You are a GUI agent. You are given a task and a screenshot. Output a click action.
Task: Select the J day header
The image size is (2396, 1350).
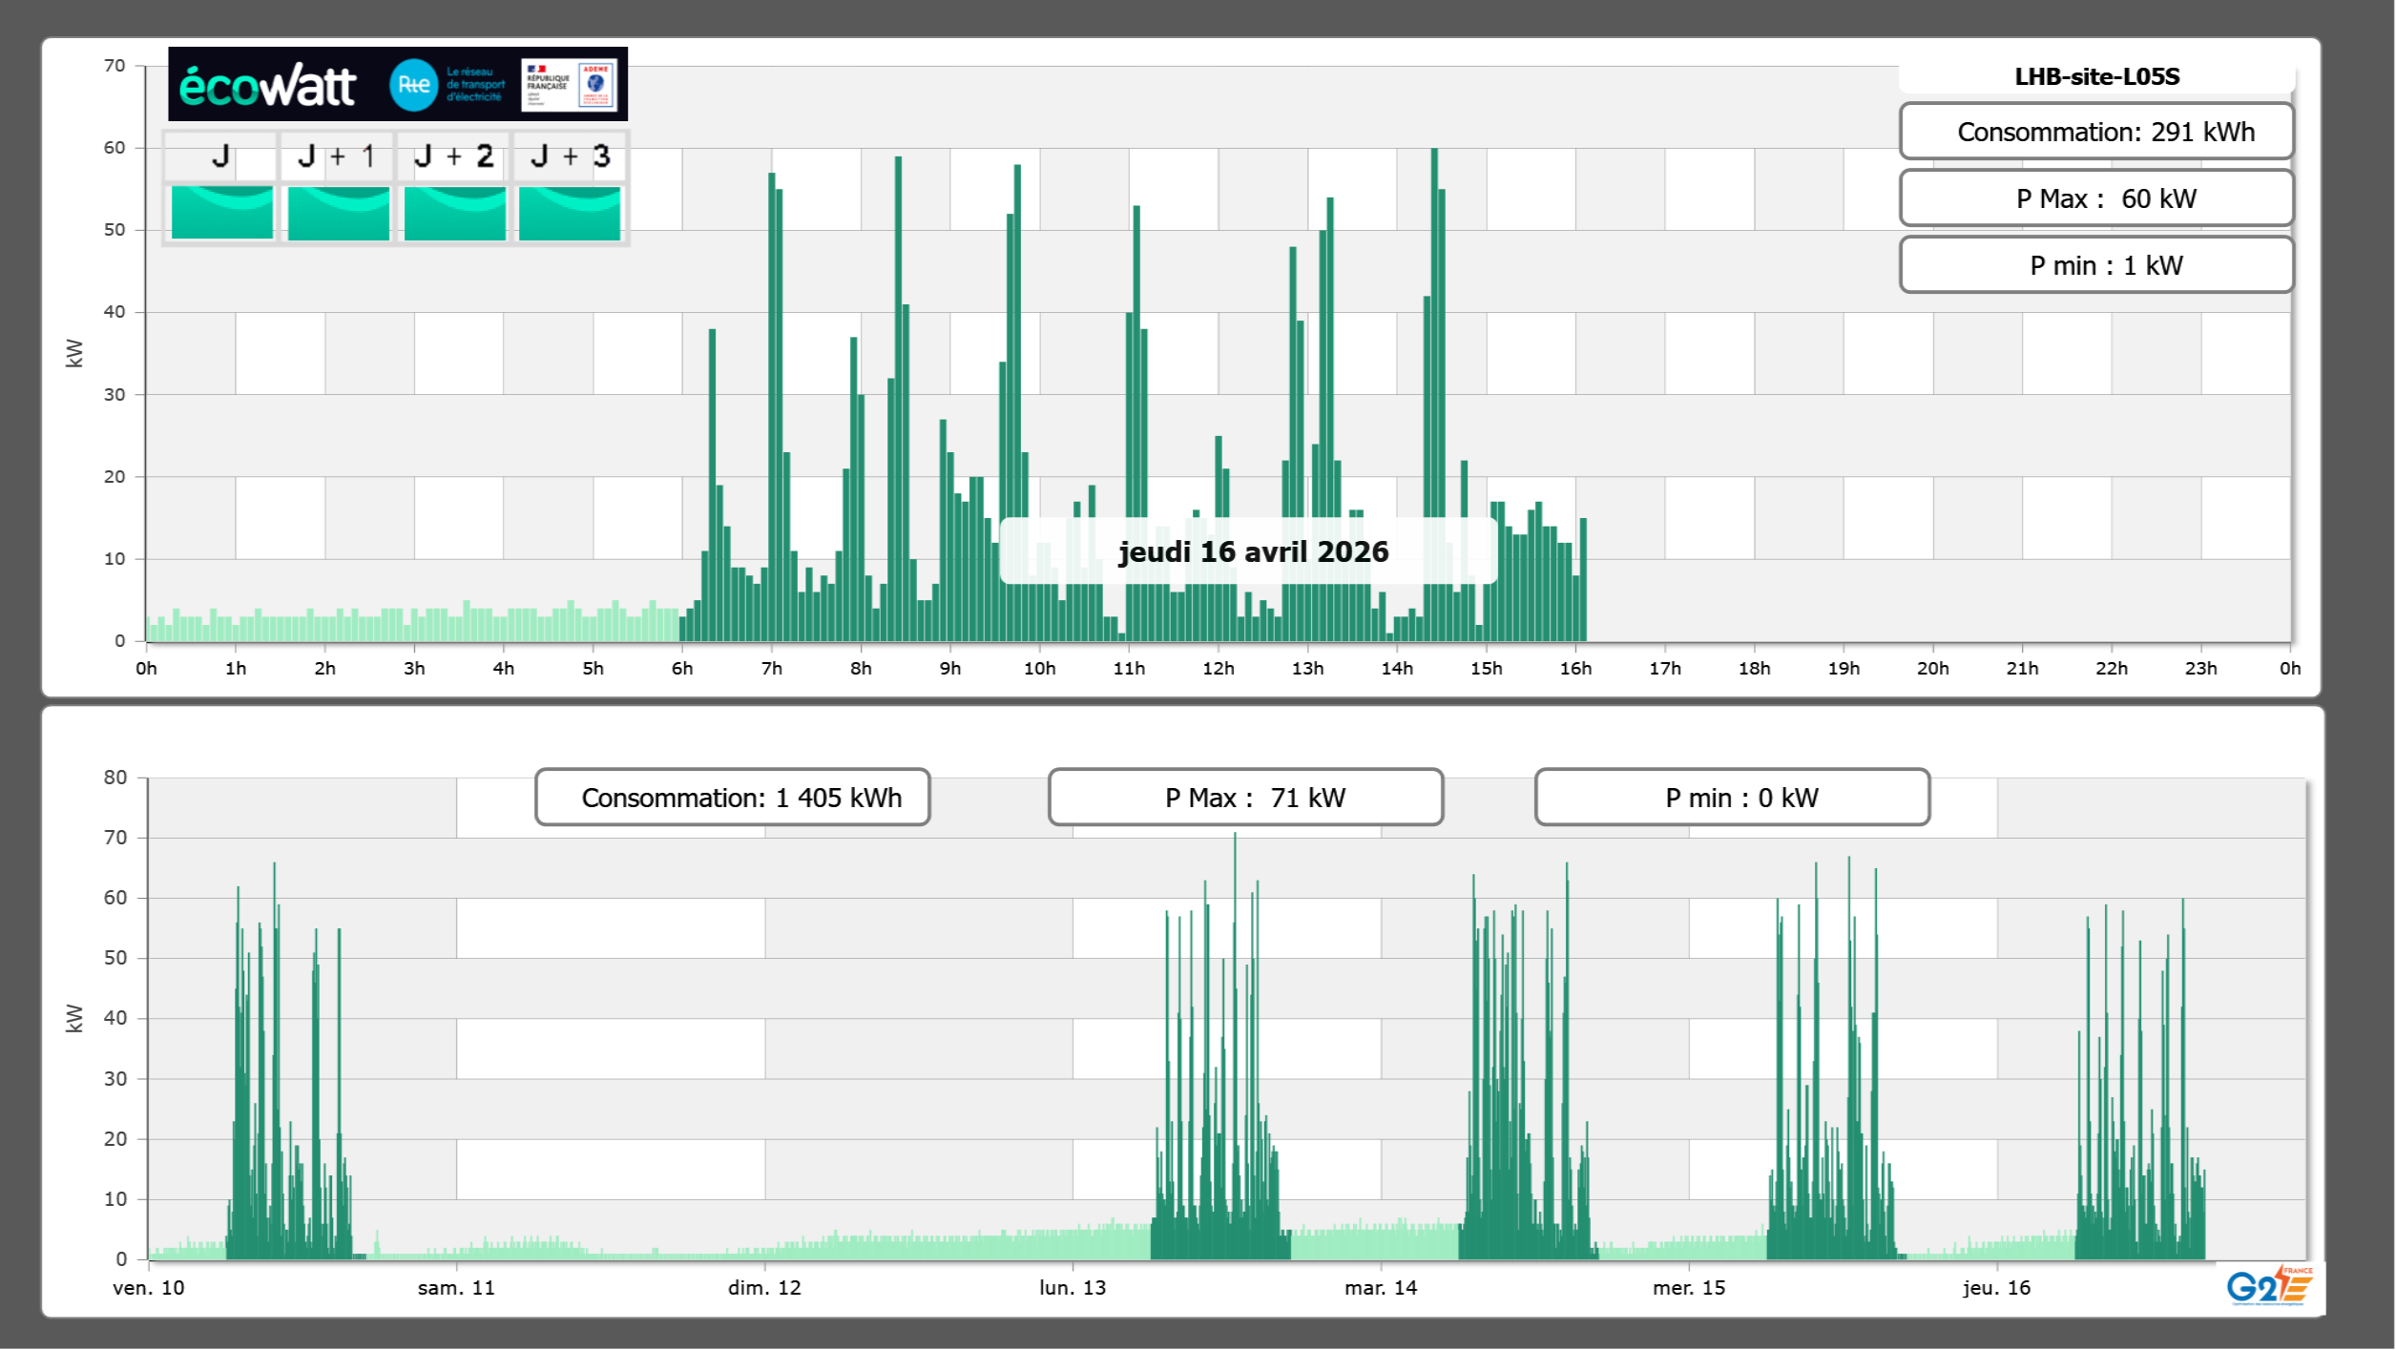[220, 156]
